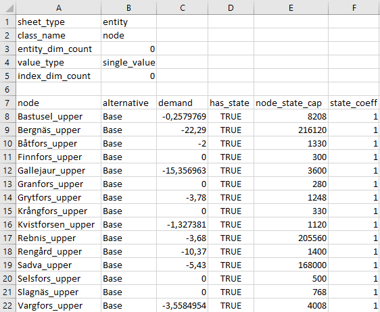Image resolution: width=380 pixels, height=312 pixels.
Task: Click the 'state_coeff' header cell
Action: coord(354,103)
